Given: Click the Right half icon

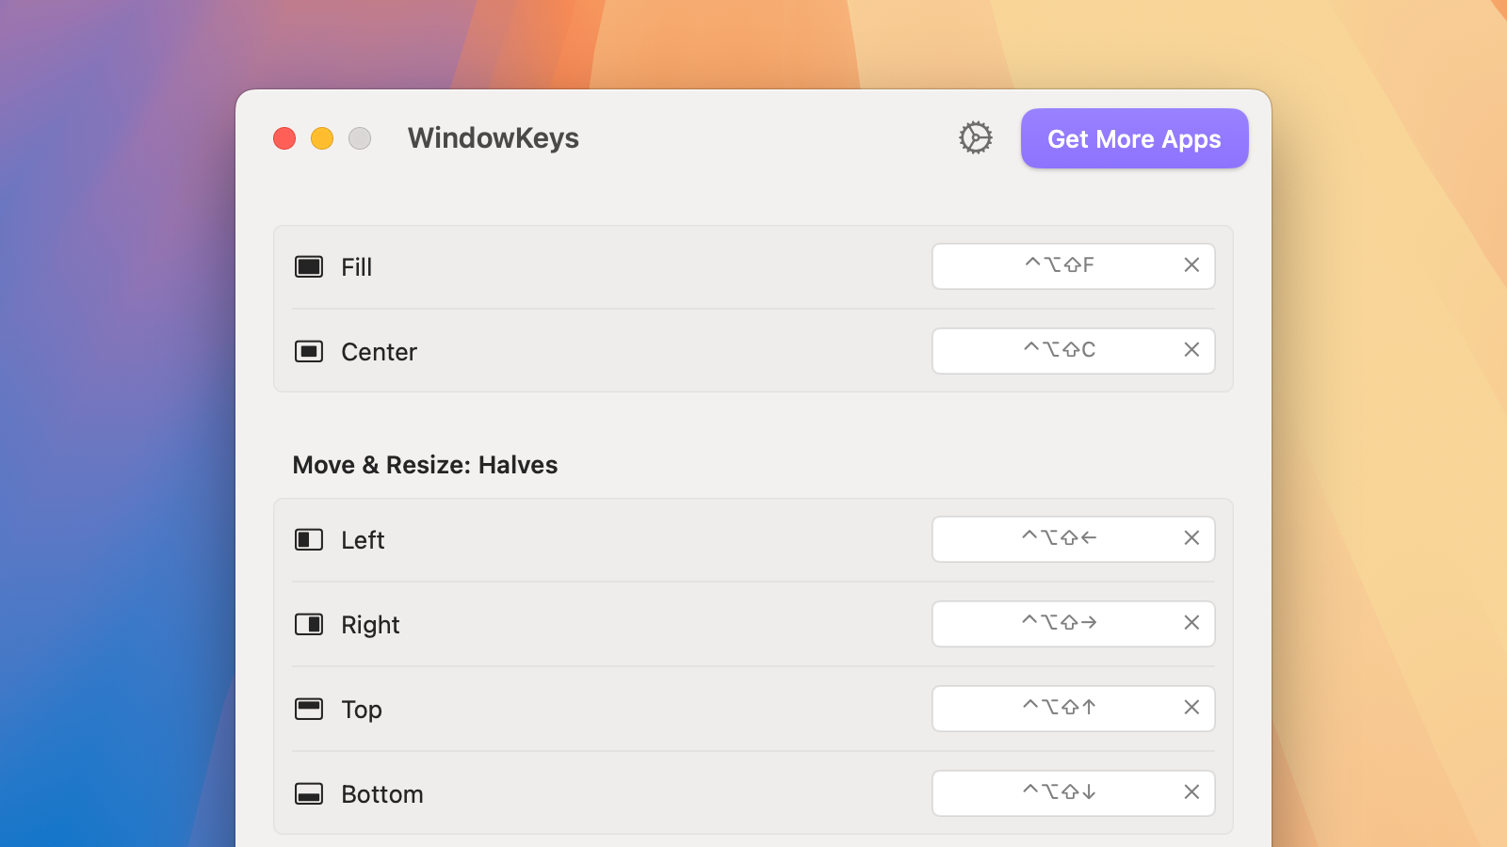Looking at the screenshot, I should (309, 624).
